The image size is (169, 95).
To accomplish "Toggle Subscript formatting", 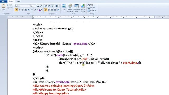I will coord(29,10).
